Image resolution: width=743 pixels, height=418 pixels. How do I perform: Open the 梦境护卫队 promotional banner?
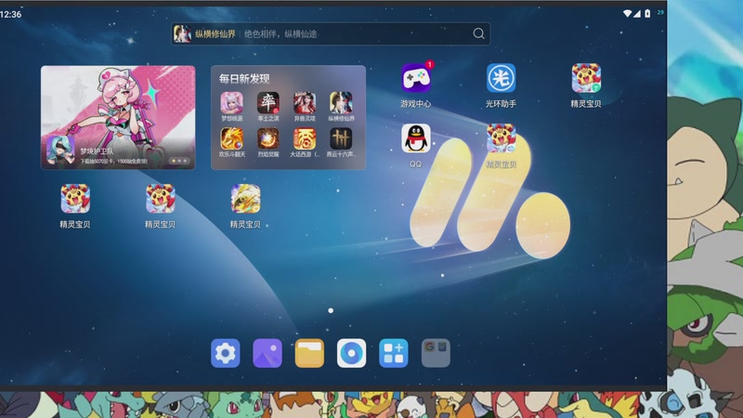click(118, 117)
